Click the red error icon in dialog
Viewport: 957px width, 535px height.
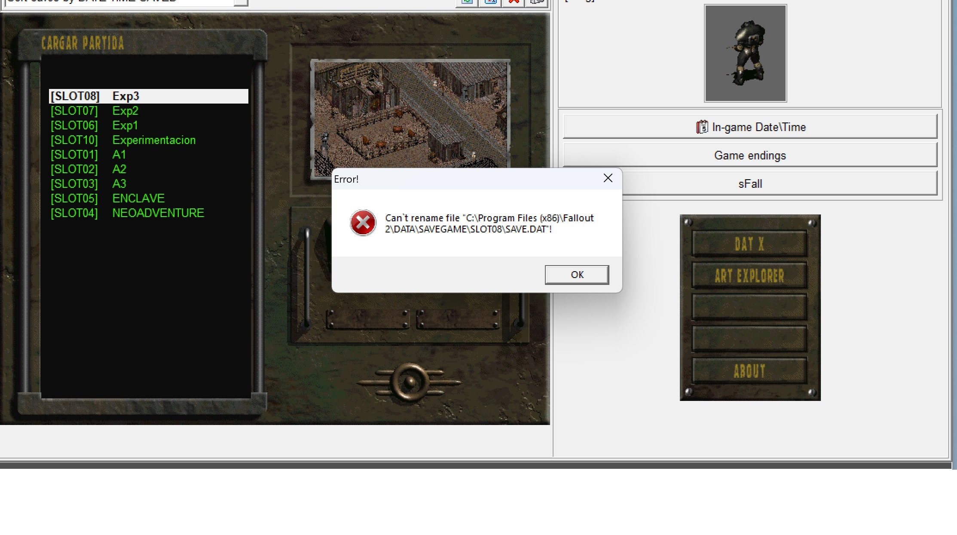(x=363, y=223)
